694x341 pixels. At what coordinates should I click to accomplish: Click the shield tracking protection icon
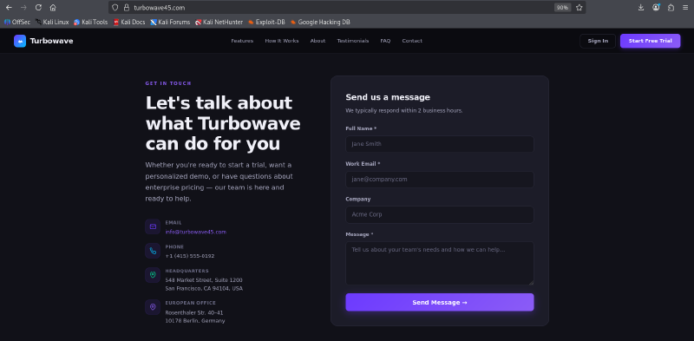[115, 8]
